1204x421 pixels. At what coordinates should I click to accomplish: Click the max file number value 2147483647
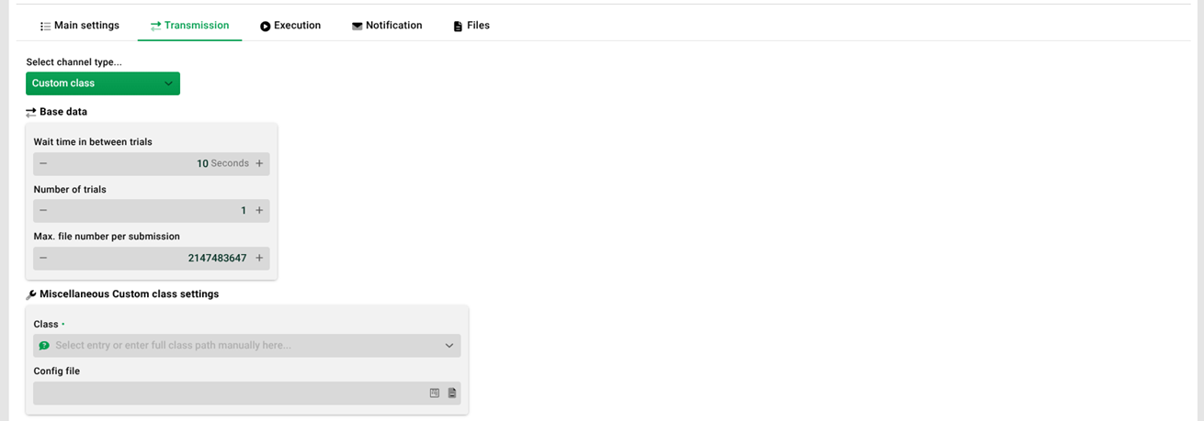(x=217, y=259)
